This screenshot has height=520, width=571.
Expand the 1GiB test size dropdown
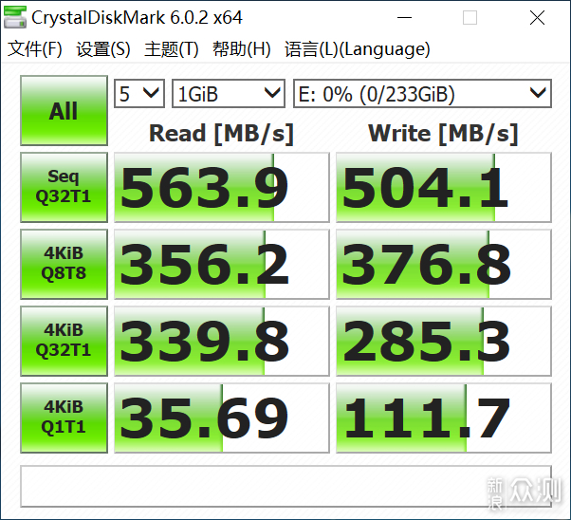pyautogui.click(x=229, y=93)
